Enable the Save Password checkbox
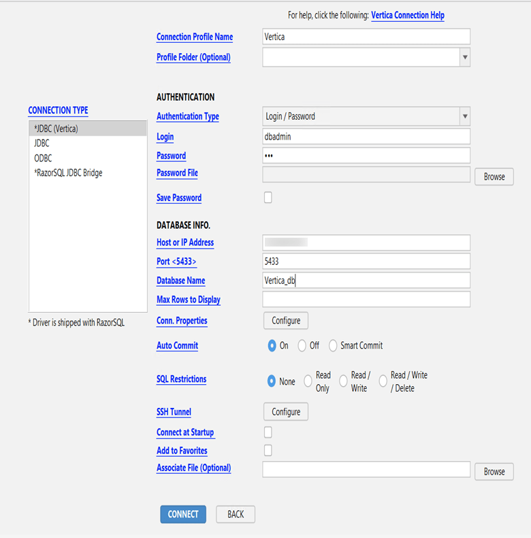Viewport: 531px width, 538px height. [x=268, y=197]
